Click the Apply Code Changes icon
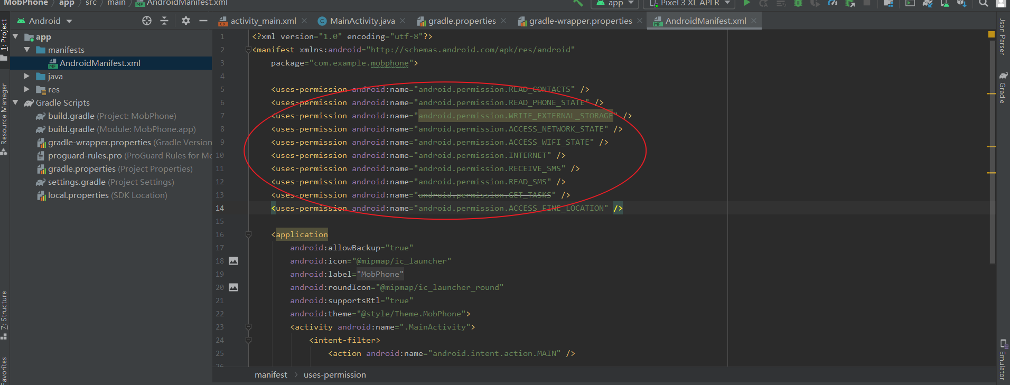This screenshot has height=385, width=1010. coord(781,3)
